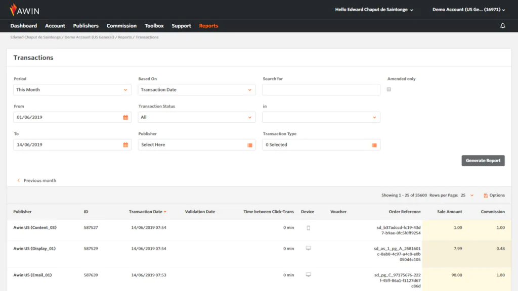Click desktop device icon in Email_01 row
Screen dimensions: 518x291
308,274
